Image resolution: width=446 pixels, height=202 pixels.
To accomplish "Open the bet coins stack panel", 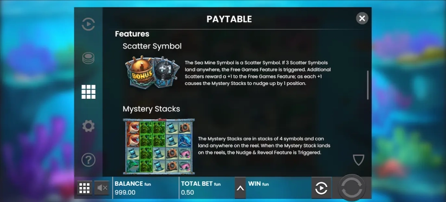I will coord(88,58).
